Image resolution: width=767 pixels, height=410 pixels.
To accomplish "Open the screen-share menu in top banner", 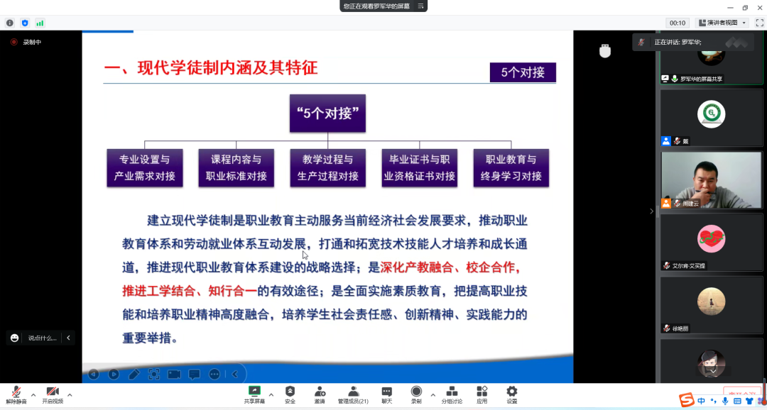I will (421, 6).
